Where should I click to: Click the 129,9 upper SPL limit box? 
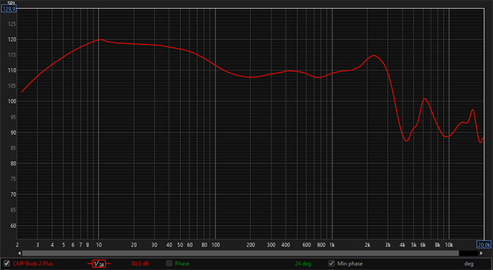pos(9,9)
